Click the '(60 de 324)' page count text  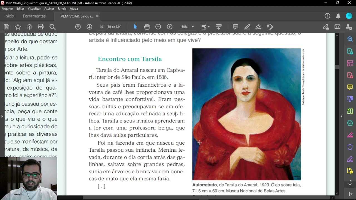pyautogui.click(x=114, y=27)
